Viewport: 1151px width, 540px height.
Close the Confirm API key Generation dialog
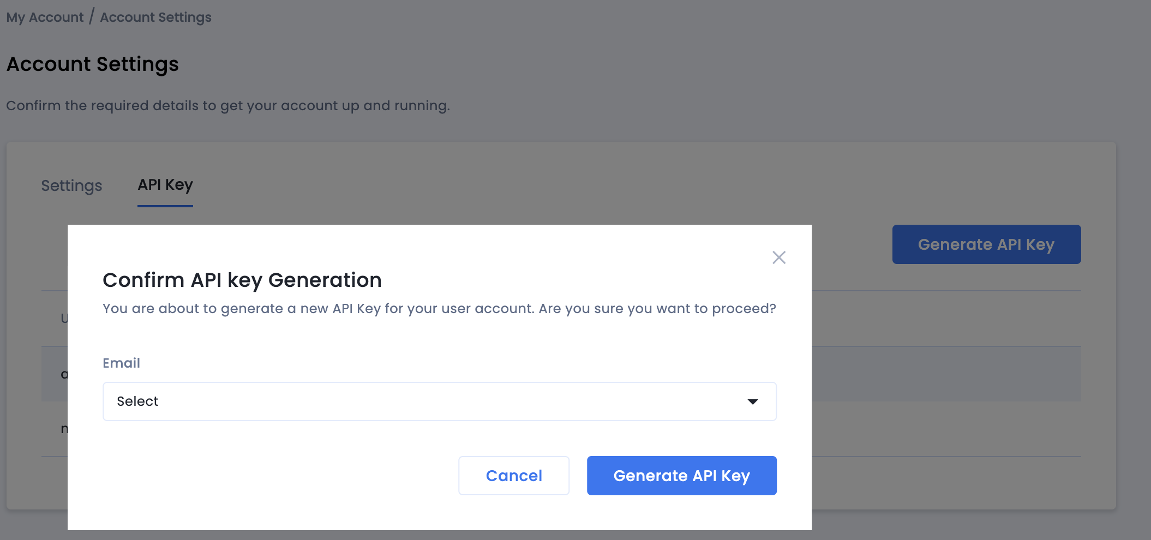[778, 257]
